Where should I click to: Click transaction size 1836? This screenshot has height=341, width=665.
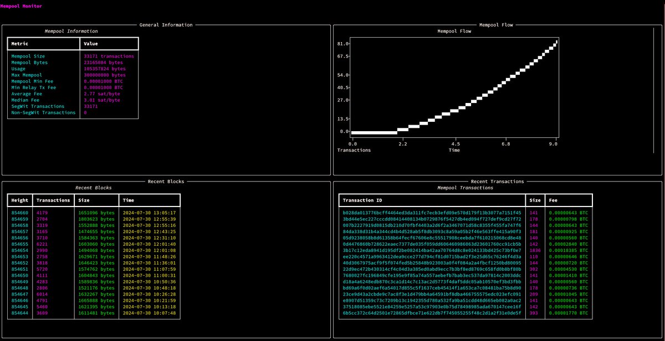tap(535, 250)
